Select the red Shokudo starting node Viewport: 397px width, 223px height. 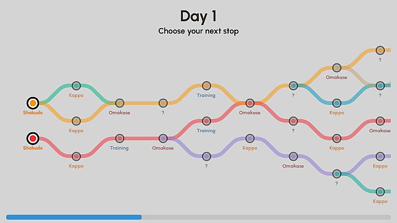(x=33, y=138)
